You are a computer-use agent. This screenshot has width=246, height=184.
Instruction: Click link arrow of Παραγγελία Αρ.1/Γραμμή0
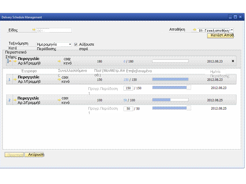tap(15, 79)
